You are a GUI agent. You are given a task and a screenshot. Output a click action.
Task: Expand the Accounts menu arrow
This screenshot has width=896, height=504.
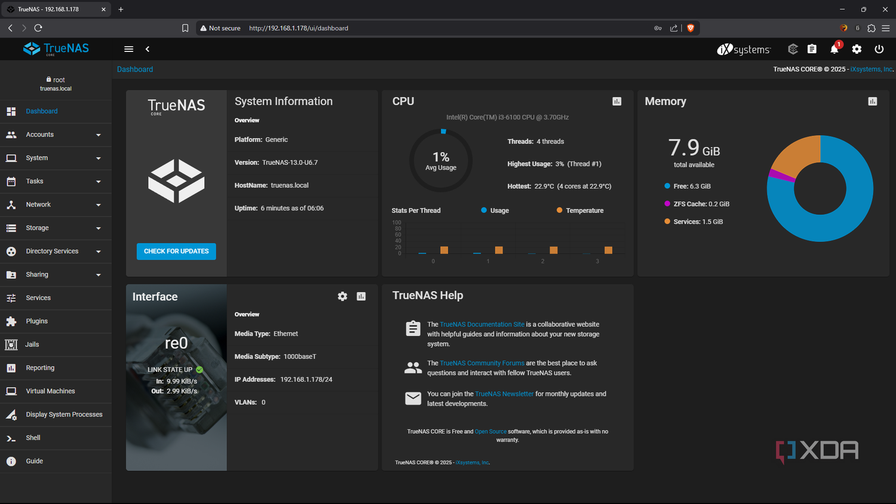tap(99, 135)
